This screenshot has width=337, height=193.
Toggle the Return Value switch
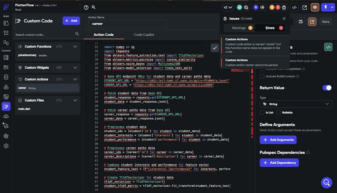coord(327,88)
